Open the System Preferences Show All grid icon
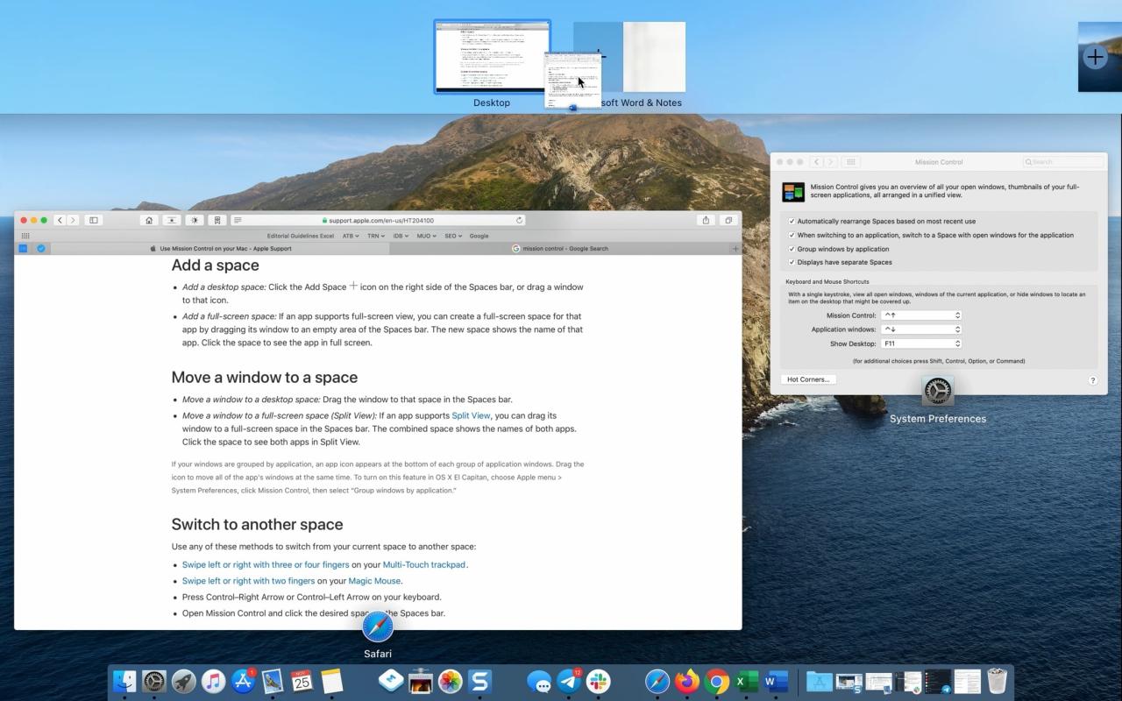This screenshot has height=701, width=1122. [x=851, y=161]
